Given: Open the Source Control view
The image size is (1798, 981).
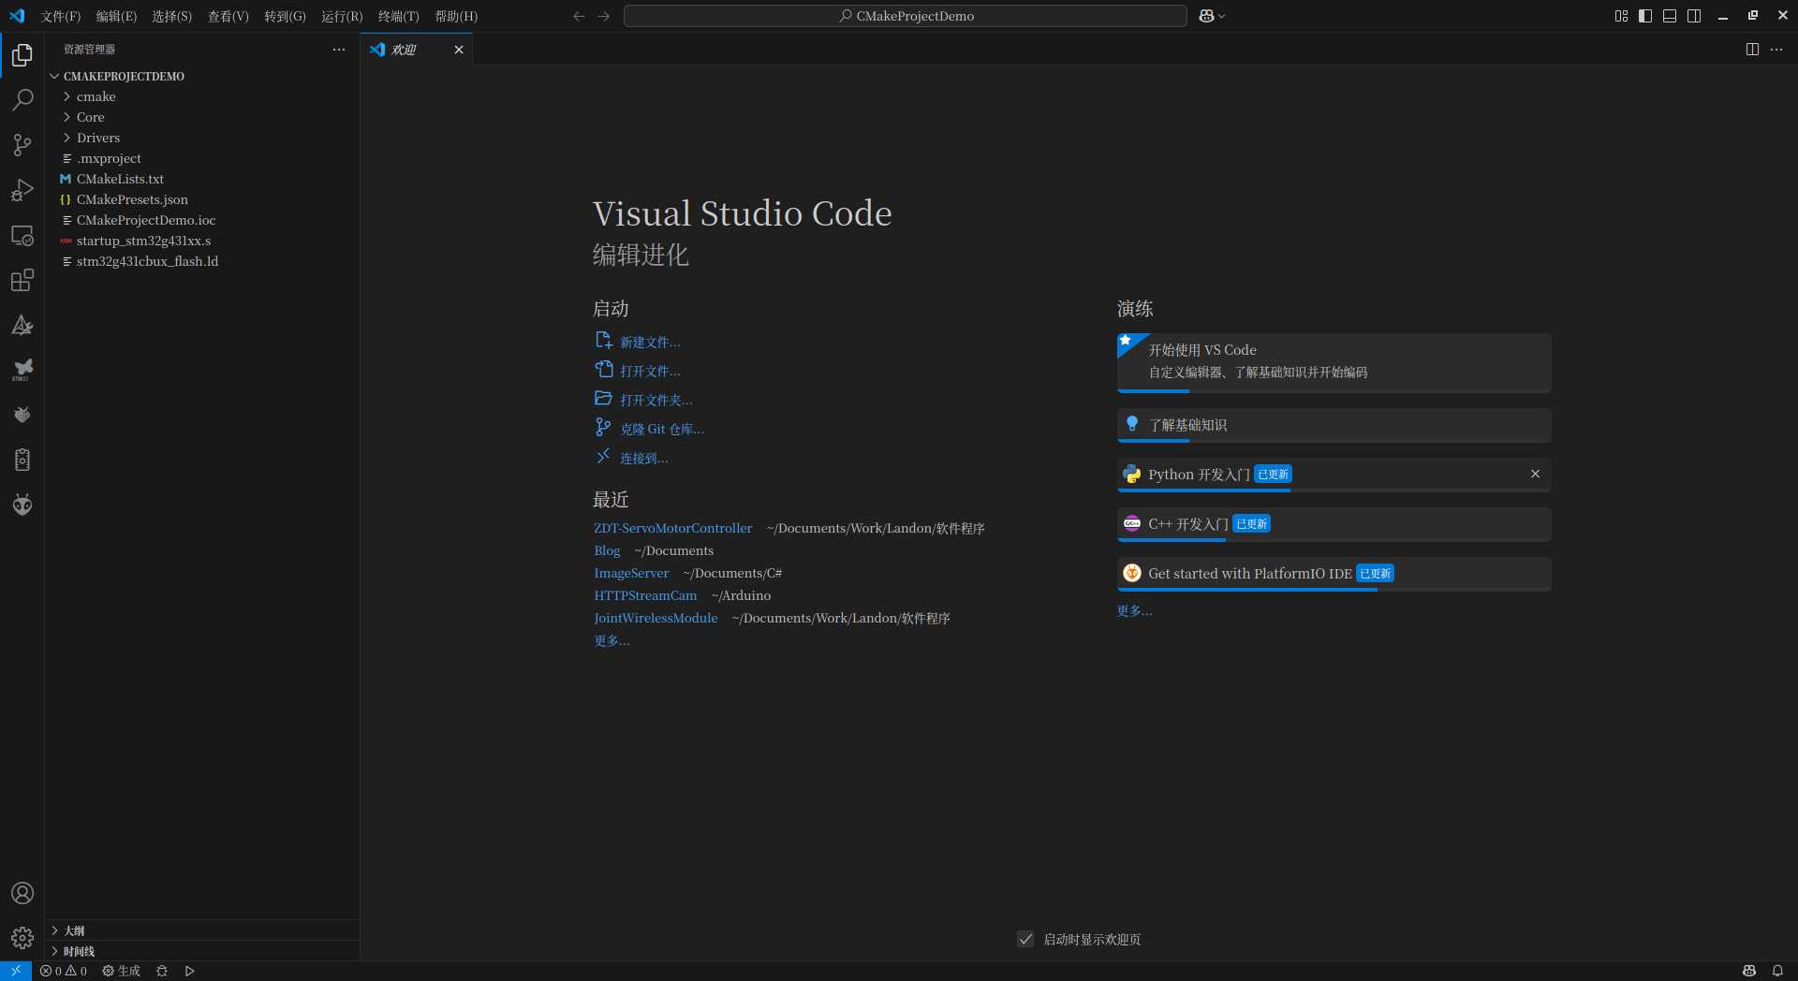Looking at the screenshot, I should coord(22,145).
